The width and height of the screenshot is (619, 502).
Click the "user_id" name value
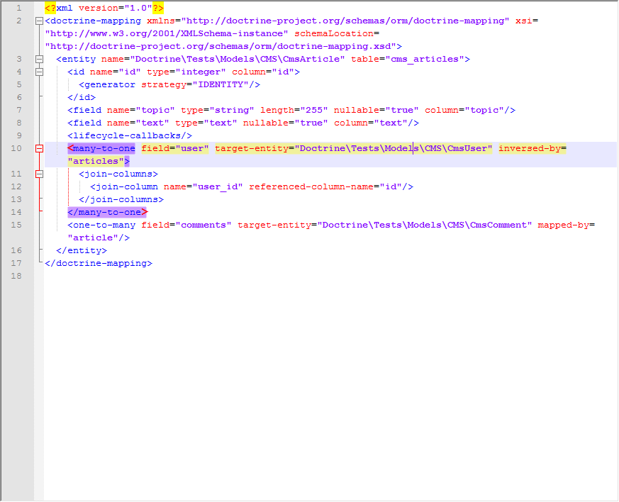tap(218, 186)
